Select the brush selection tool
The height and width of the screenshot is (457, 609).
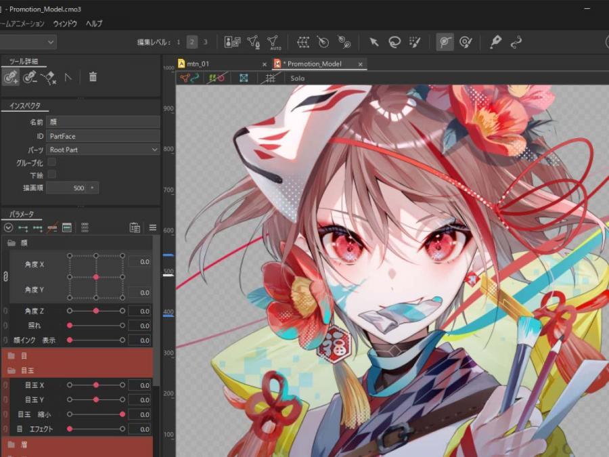tap(414, 42)
